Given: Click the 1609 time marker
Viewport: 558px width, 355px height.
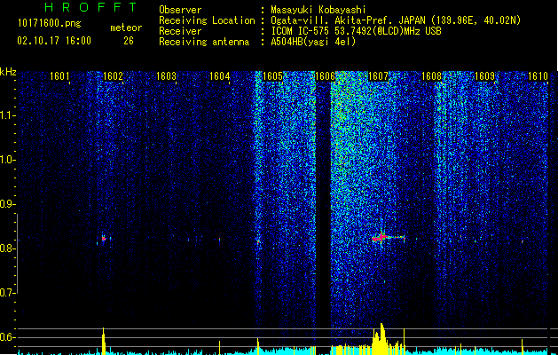Looking at the screenshot, I should click(484, 75).
